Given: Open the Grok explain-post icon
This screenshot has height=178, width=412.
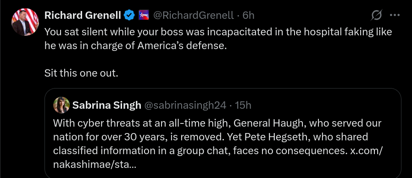Looking at the screenshot, I should 376,15.
